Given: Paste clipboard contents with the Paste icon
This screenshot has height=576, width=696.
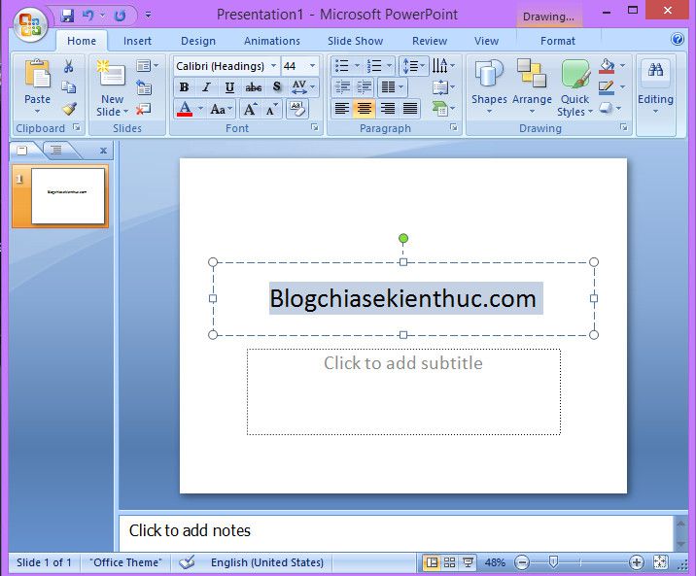Looking at the screenshot, I should 37,74.
